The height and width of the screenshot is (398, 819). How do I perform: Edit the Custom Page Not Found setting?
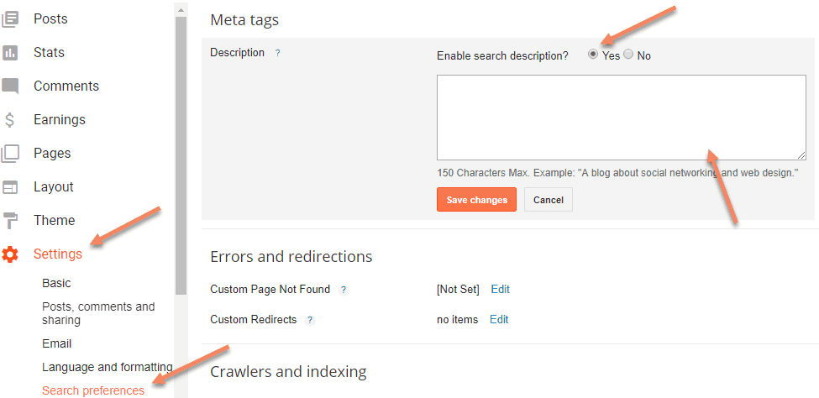500,290
